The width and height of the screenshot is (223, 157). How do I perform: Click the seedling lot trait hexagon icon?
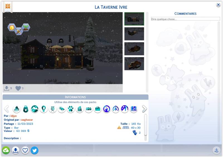26,27
